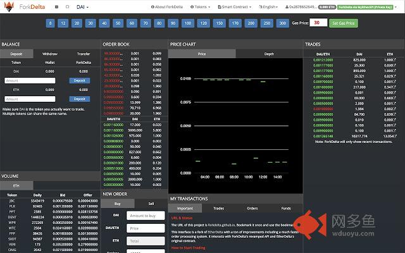
Task: Open external link for the 0.010 DAI trade
Action: pyautogui.click(x=394, y=120)
